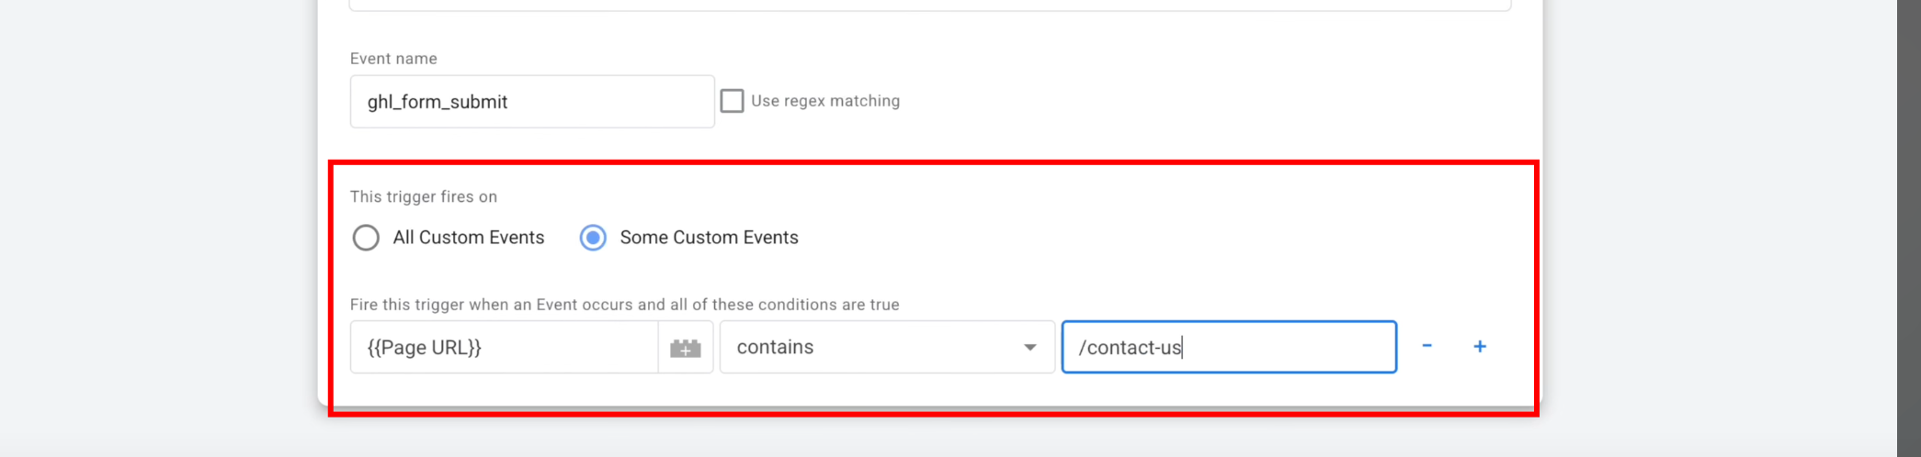Open the "contains" operator dropdown
Screen dimensions: 1921x457
click(873, 347)
